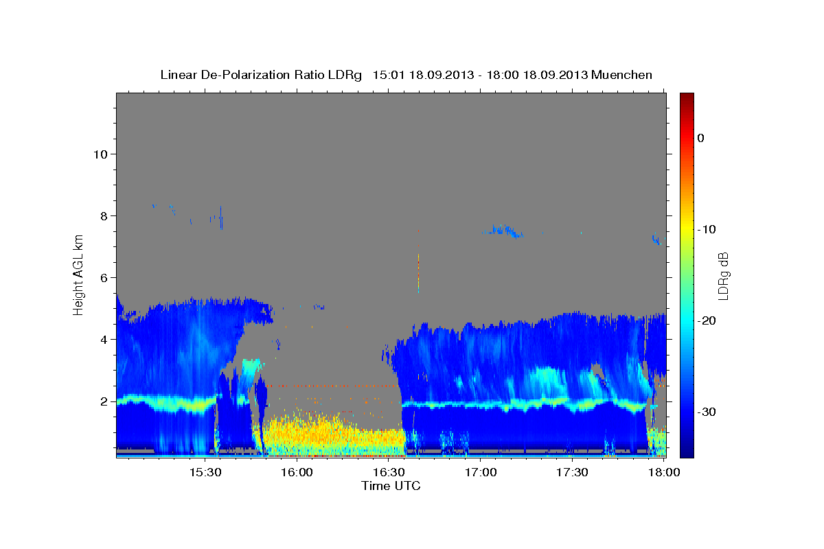Click the height tick label 10

100,154
